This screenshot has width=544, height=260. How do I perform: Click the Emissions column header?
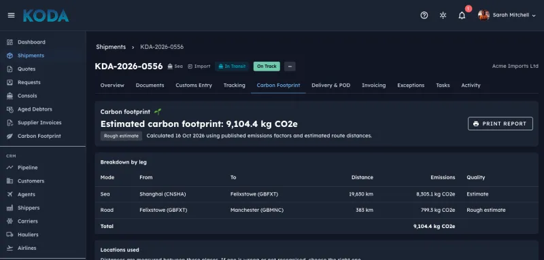tap(443, 177)
